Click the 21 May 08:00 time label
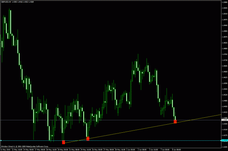This screenshot has height=151, width=228. 74,150
